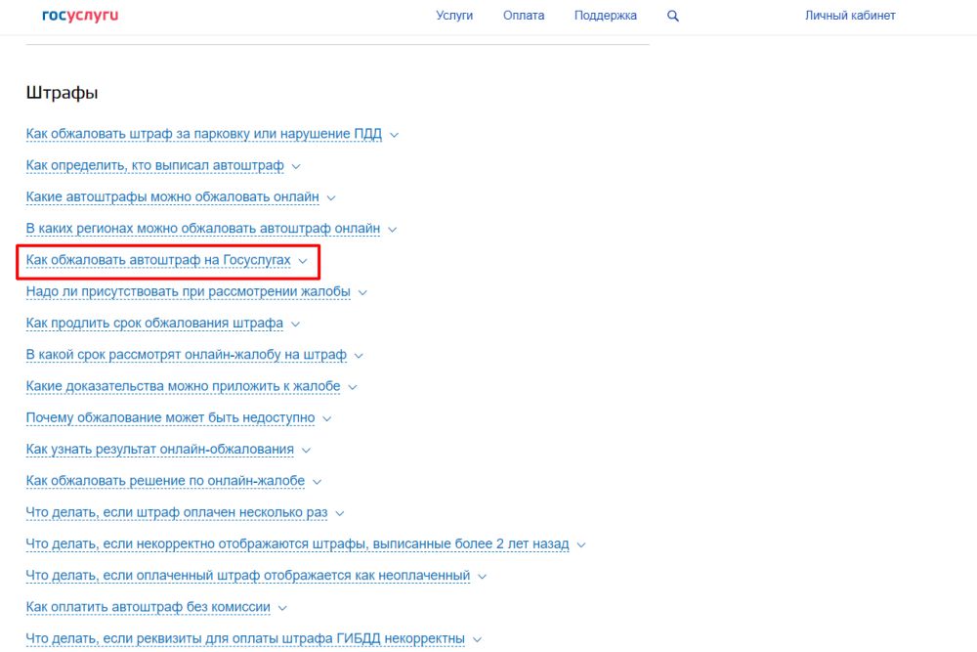Viewport: 977px width, 652px height.
Task: Open 'Как обжаловать автоштраф на Госуслугах'
Action: pyautogui.click(x=158, y=260)
